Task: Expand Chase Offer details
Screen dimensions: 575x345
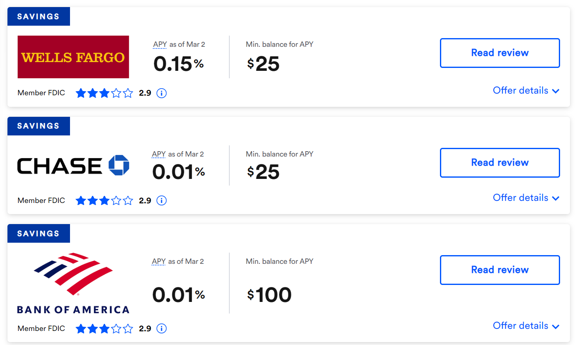Action: tap(526, 198)
